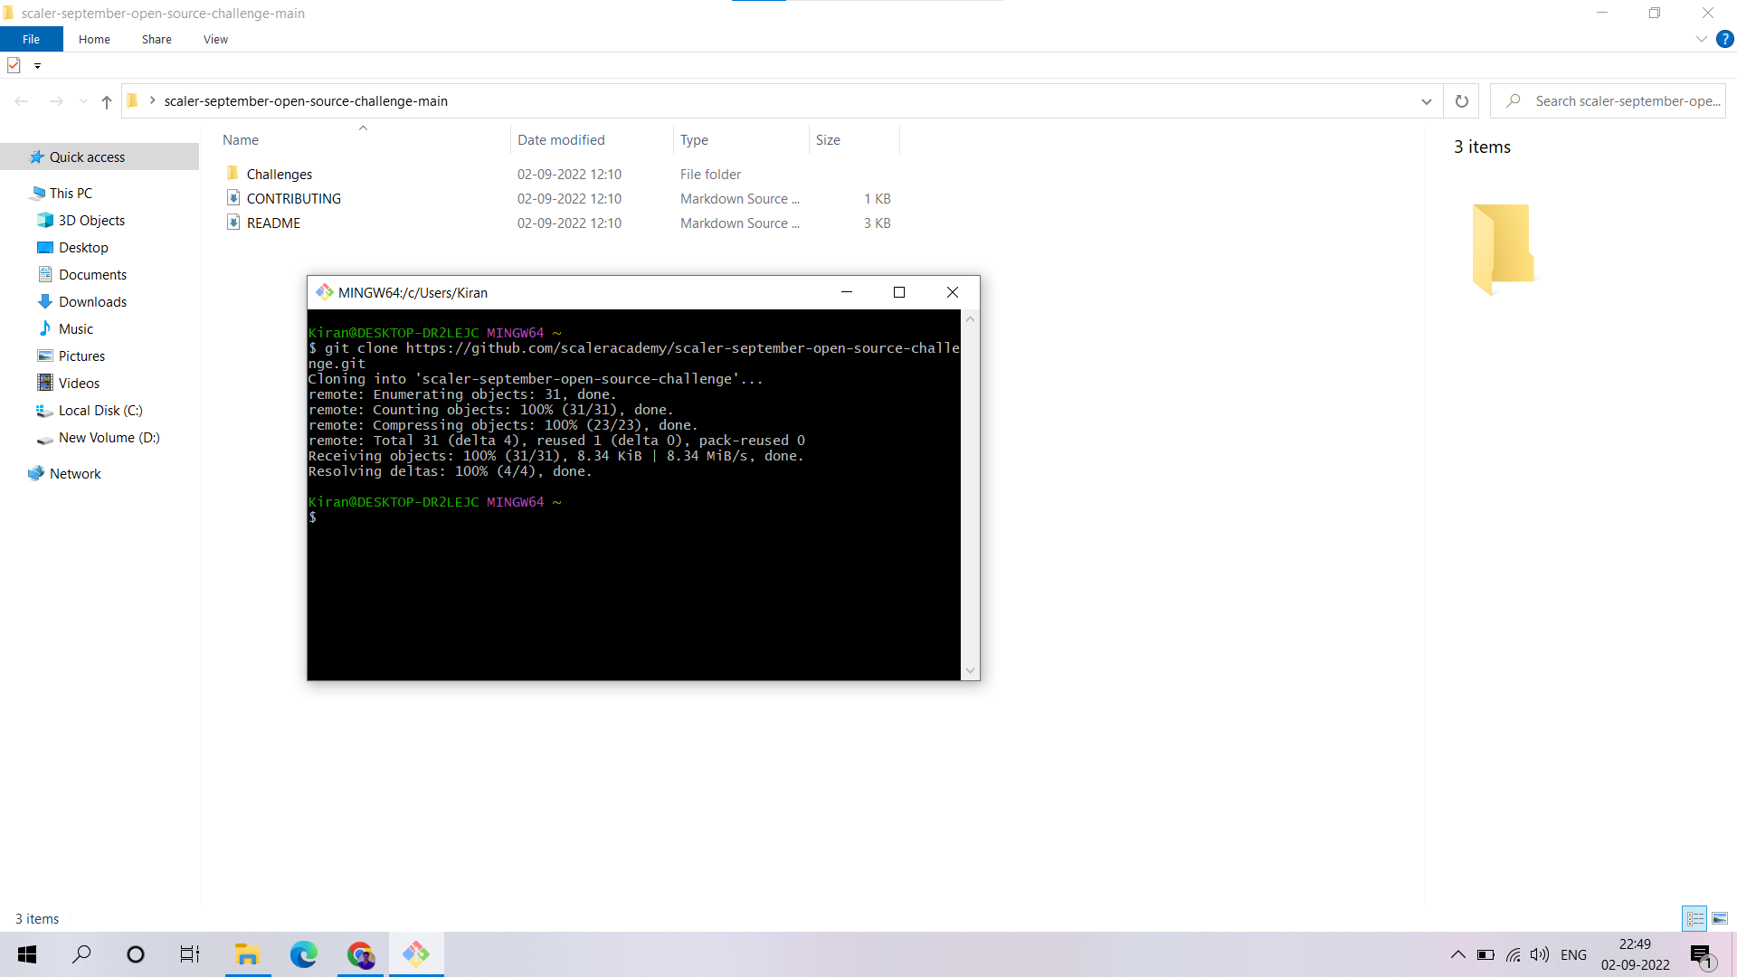Screen dimensions: 1737x977
Task: Click the explorer Help question mark icon
Action: (x=1724, y=39)
